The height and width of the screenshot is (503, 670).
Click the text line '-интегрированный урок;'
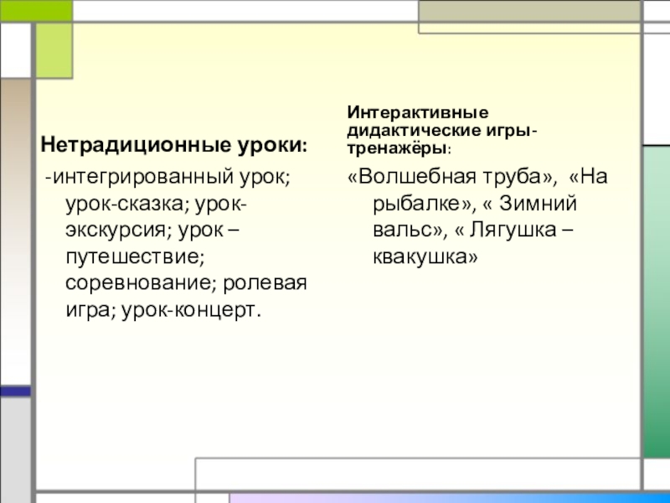(x=168, y=177)
